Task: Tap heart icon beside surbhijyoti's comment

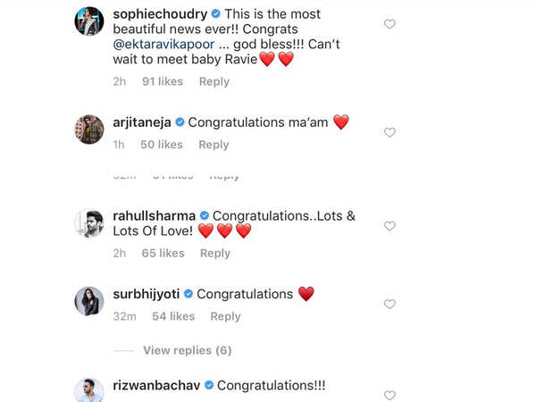Action: point(389,305)
